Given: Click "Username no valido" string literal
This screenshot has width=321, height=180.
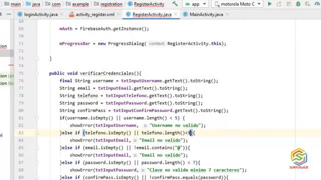Looking at the screenshot, I should (x=175, y=125).
